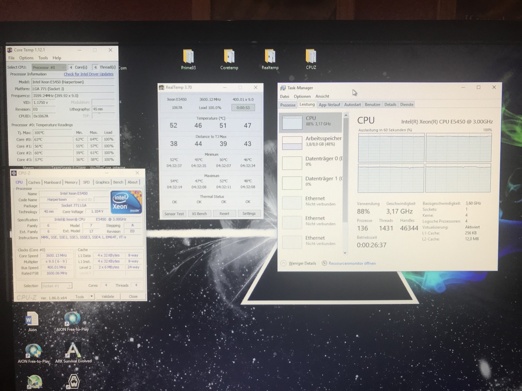This screenshot has height=391, width=522.
Task: Open Optionen menu in Task-Manager
Action: pos(302,97)
